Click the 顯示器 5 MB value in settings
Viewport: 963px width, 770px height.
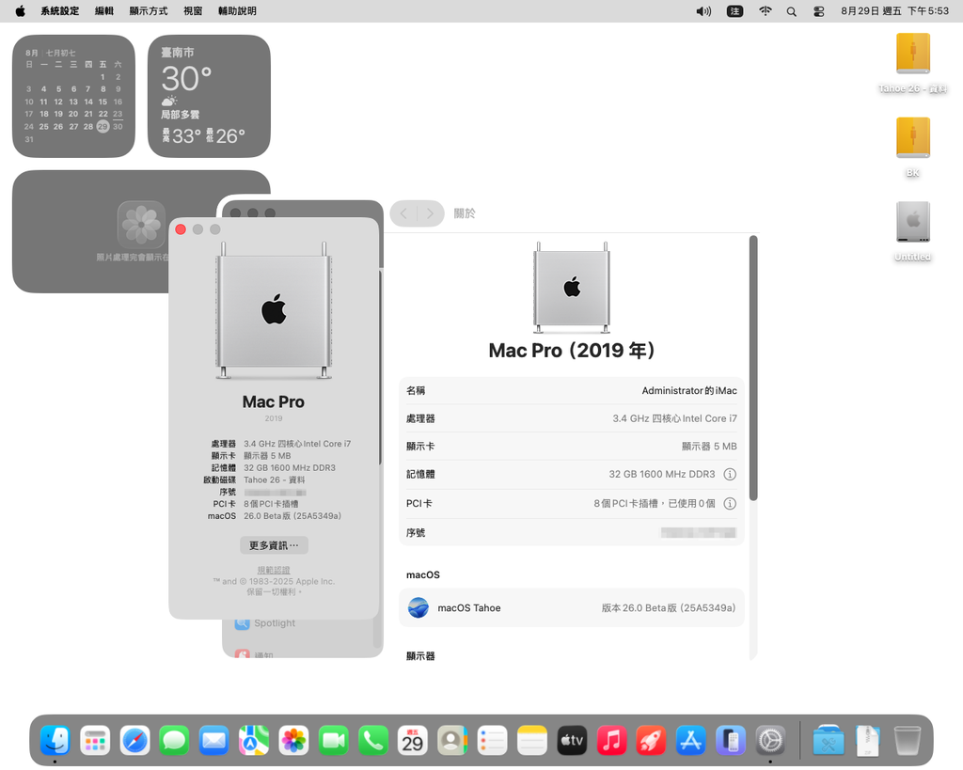pyautogui.click(x=709, y=447)
